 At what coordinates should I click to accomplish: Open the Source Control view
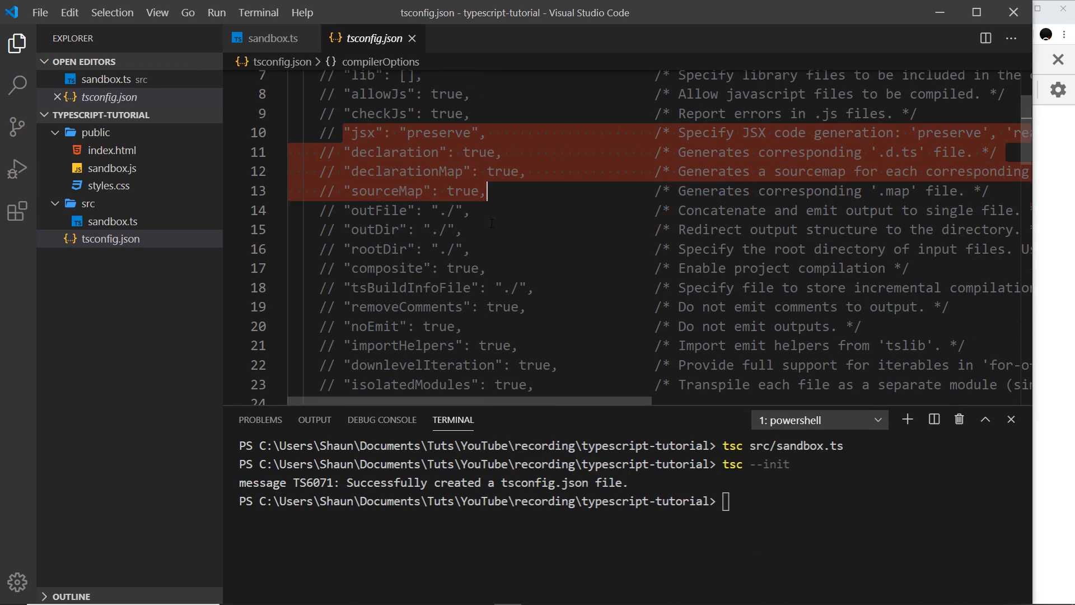[x=17, y=127]
